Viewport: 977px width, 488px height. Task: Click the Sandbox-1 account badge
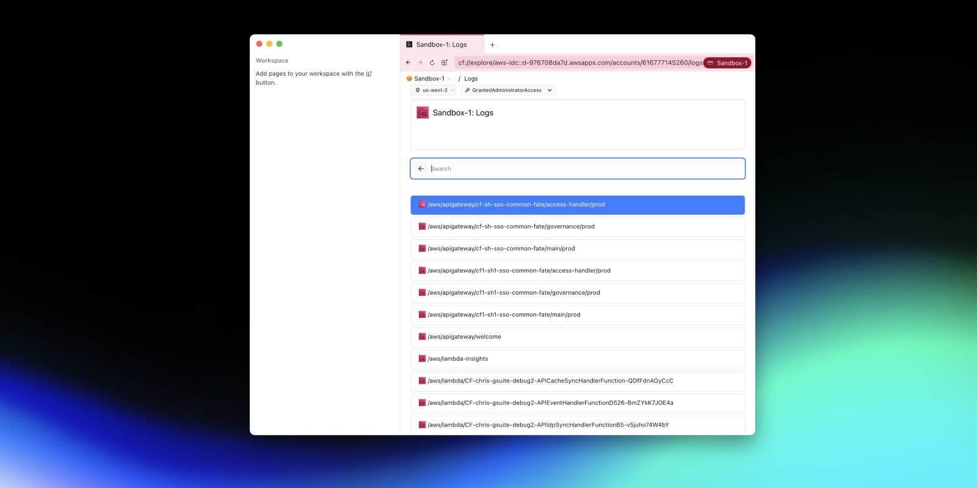tap(727, 63)
